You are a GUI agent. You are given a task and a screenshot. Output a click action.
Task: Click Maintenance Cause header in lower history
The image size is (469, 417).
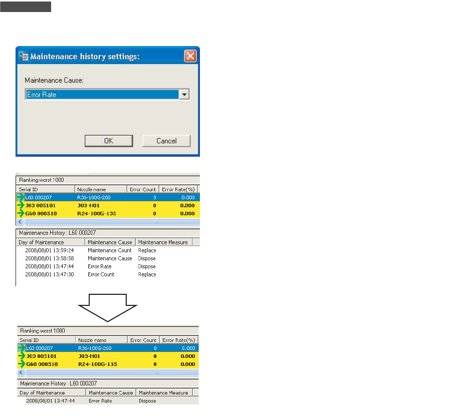tap(111, 392)
